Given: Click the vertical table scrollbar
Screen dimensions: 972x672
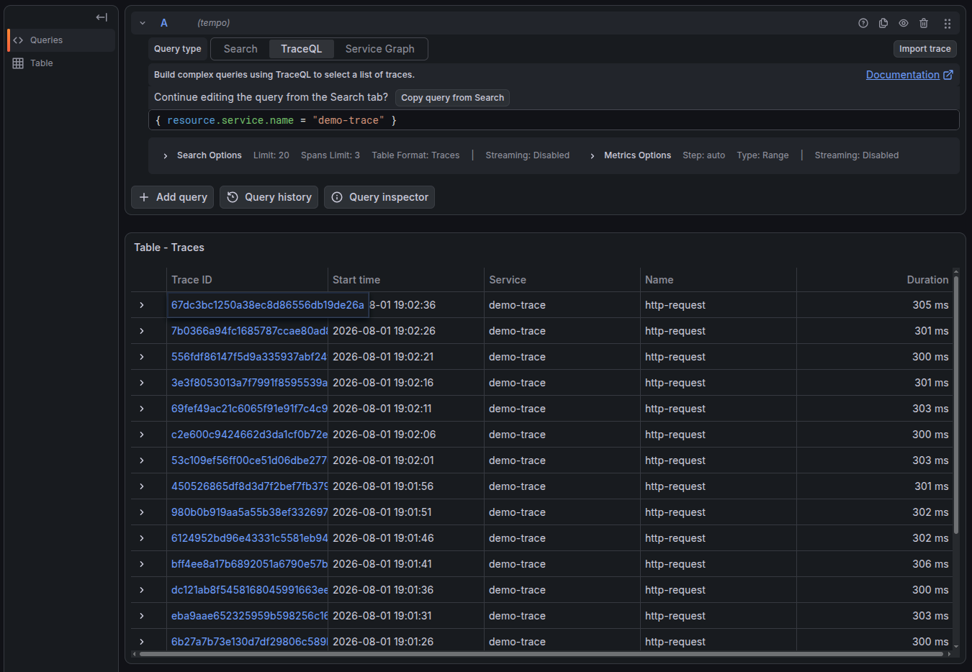Looking at the screenshot, I should pyautogui.click(x=956, y=404).
